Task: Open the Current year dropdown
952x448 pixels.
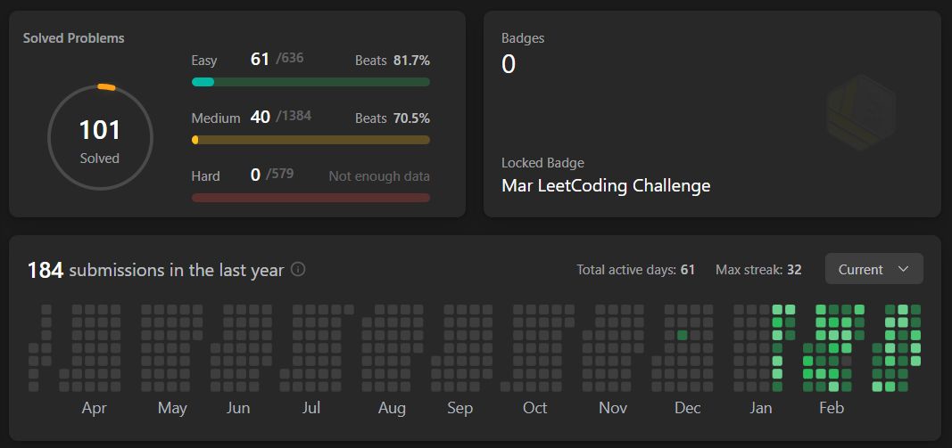Action: click(873, 269)
